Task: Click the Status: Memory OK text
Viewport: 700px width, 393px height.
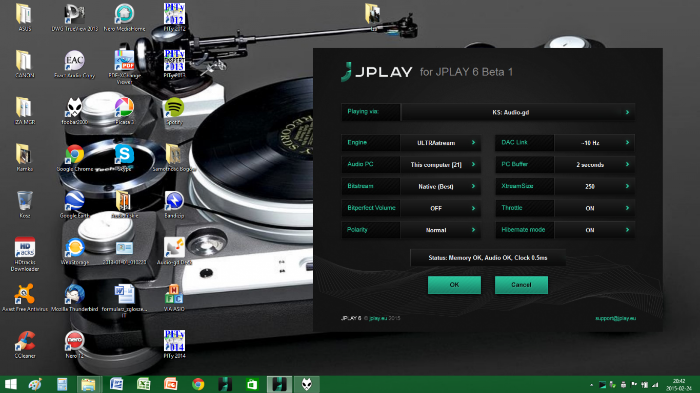Action: [488, 258]
